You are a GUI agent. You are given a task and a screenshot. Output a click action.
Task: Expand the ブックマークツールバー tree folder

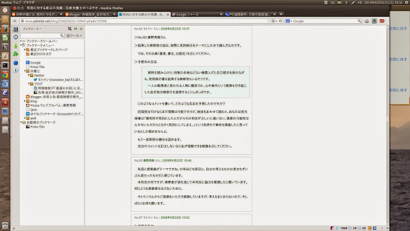click(x=21, y=41)
